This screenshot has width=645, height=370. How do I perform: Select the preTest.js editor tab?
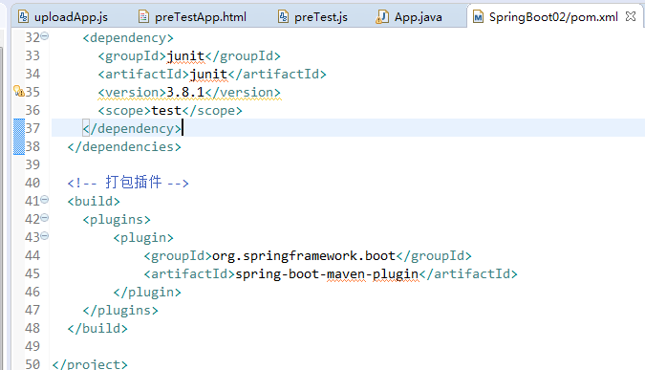pyautogui.click(x=312, y=17)
